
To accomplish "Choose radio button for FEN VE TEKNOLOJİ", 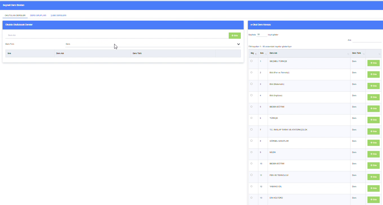I will point(252,175).
